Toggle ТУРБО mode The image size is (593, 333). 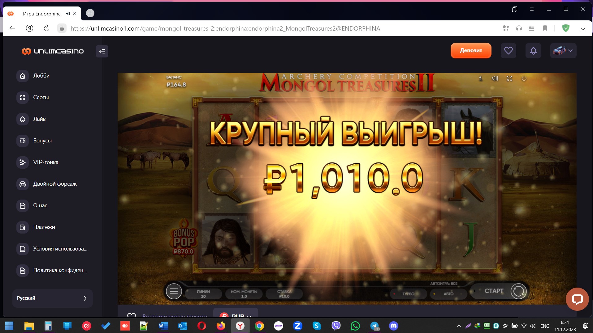click(408, 294)
